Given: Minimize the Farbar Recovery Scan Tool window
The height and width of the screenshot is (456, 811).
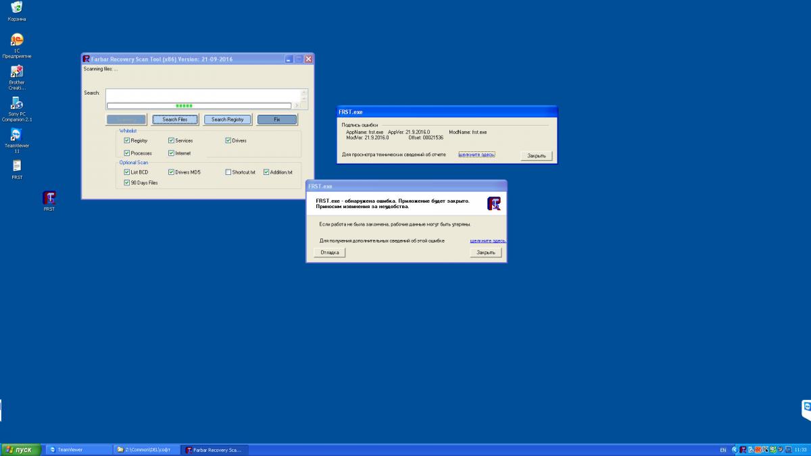Looking at the screenshot, I should 289,59.
